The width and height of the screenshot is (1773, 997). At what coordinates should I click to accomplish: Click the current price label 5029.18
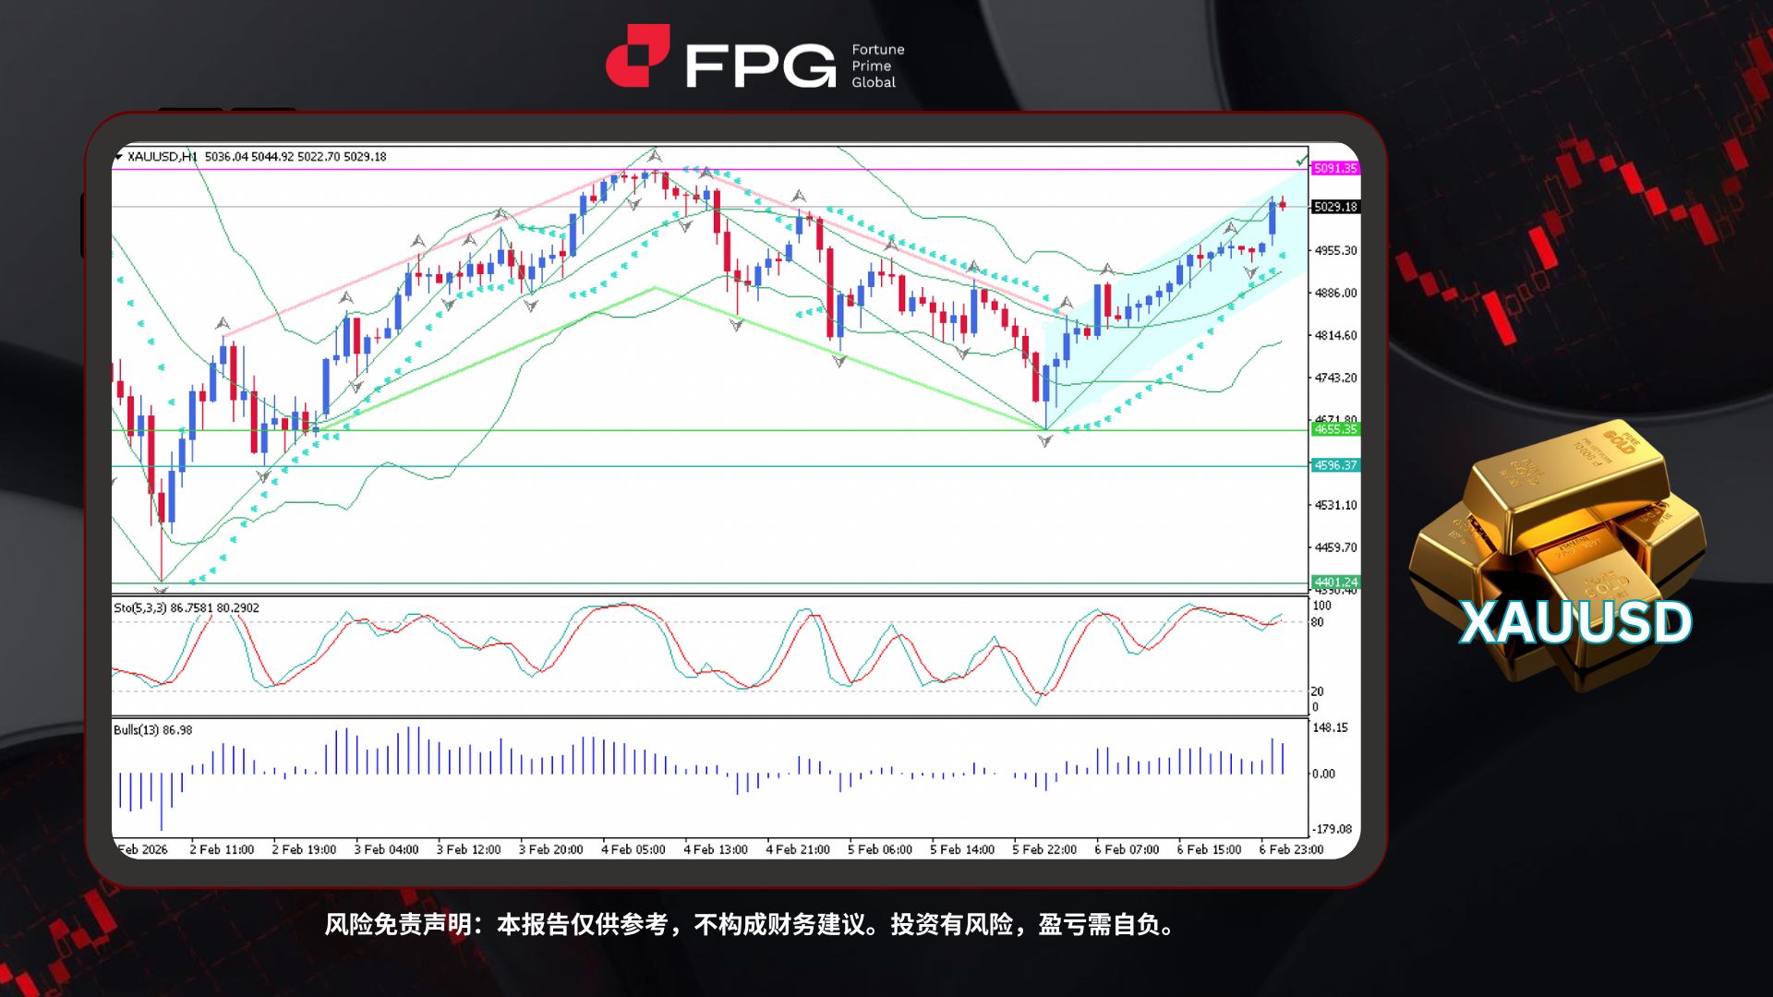(x=1335, y=209)
